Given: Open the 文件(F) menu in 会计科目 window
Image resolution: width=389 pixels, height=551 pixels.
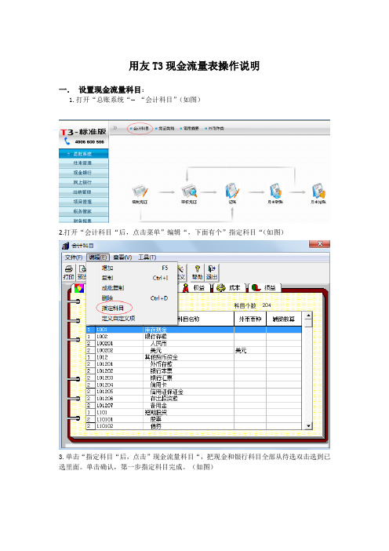Looking at the screenshot, I should pos(74,257).
